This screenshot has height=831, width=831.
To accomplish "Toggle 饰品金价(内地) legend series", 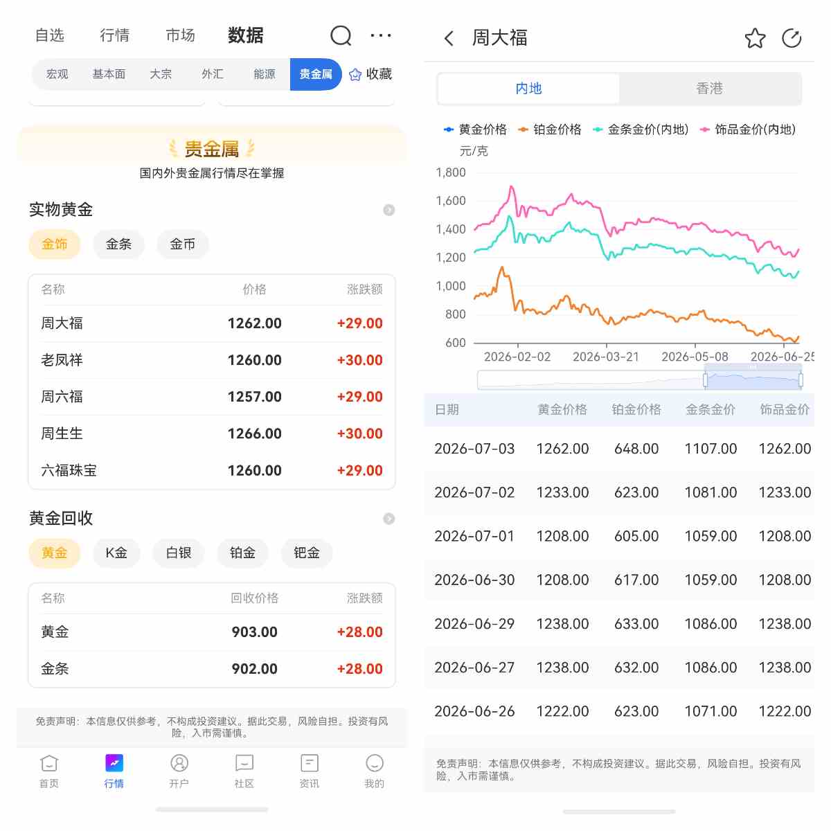I will tap(748, 129).
